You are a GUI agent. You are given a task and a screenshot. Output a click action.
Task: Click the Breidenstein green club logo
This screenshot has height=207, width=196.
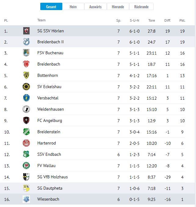tap(26, 132)
